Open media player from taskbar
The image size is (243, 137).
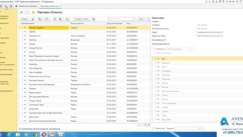click(26, 134)
